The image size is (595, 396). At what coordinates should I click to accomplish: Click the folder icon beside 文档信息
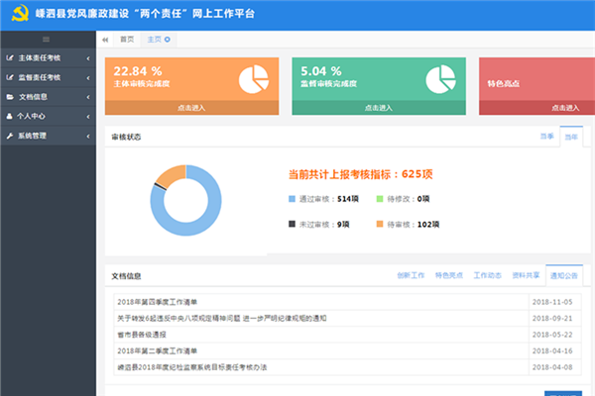(x=10, y=97)
